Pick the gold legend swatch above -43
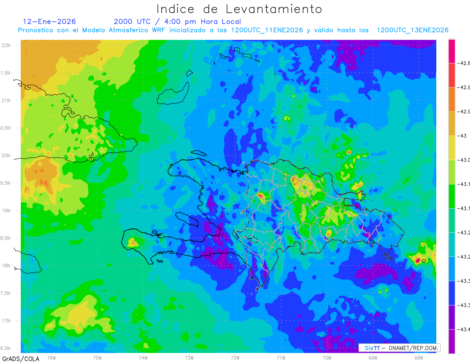 click(x=452, y=124)
